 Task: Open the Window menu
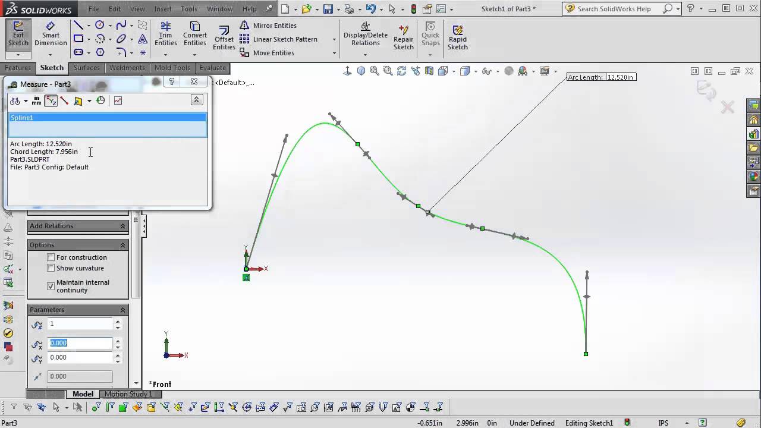220,9
